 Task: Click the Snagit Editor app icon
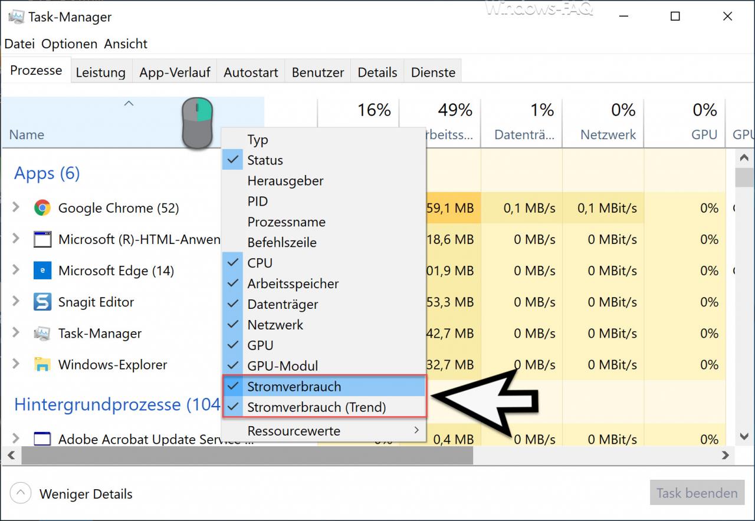[x=42, y=302]
